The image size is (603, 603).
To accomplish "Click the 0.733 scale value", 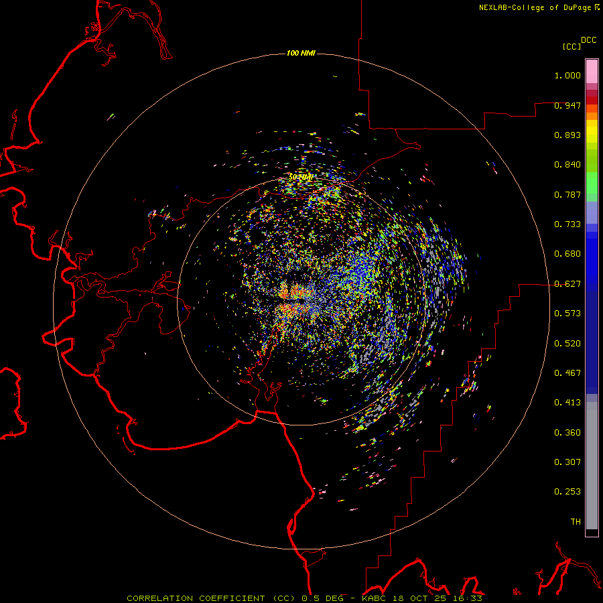I will 567,224.
